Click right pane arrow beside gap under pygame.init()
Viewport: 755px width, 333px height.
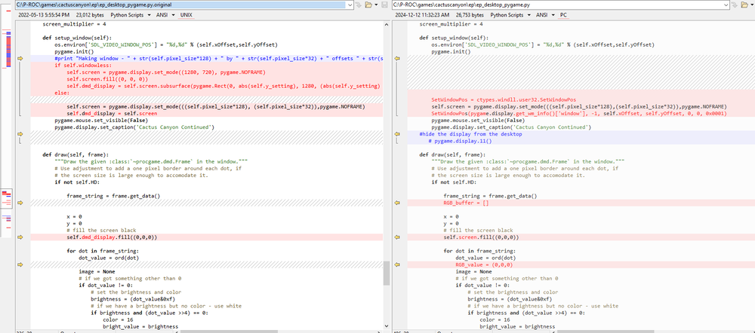coord(397,58)
